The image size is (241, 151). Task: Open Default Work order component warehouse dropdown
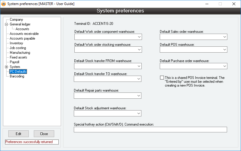click(x=139, y=37)
